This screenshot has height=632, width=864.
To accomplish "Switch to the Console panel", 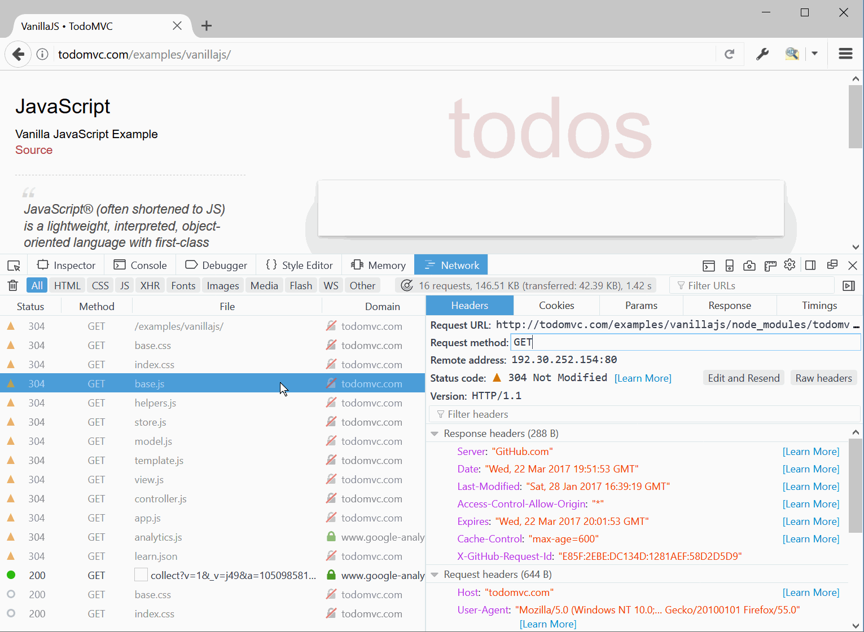I will (140, 266).
